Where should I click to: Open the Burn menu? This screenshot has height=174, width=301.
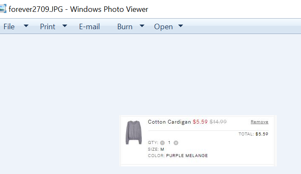[125, 27]
